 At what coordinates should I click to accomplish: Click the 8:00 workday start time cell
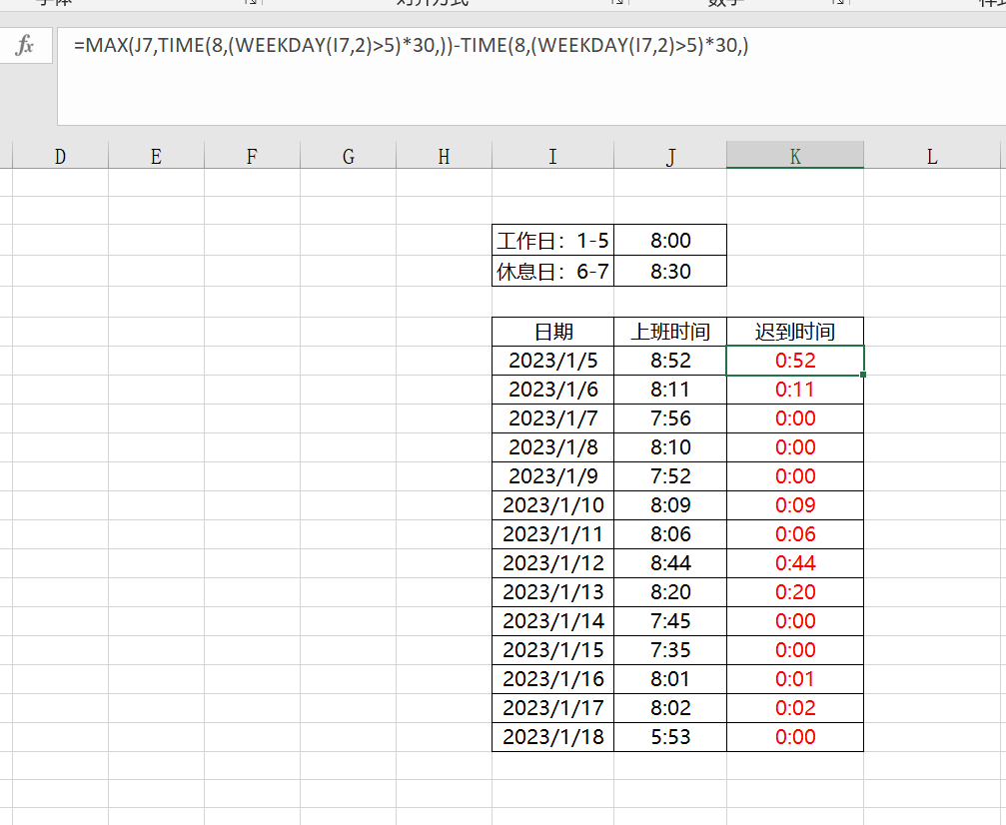(669, 240)
